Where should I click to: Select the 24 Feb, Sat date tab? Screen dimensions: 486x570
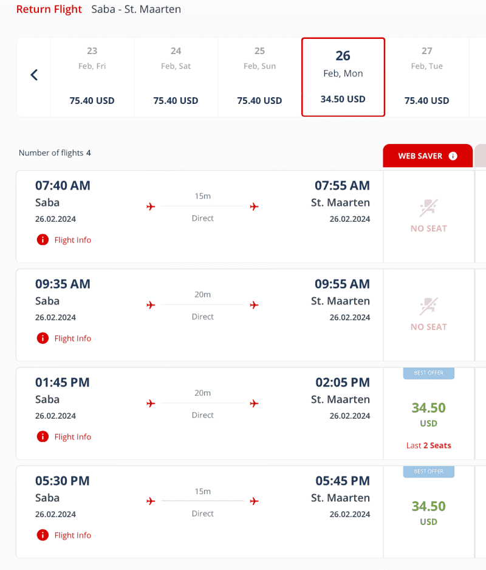coord(176,77)
